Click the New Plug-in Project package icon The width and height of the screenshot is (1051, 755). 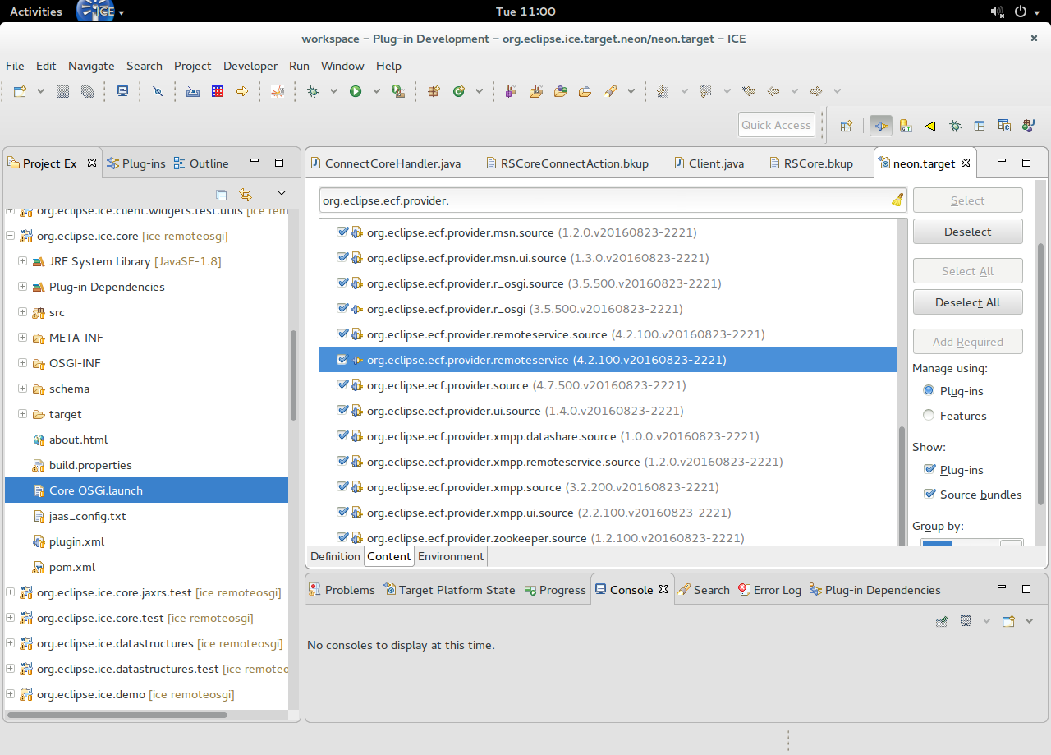click(434, 91)
